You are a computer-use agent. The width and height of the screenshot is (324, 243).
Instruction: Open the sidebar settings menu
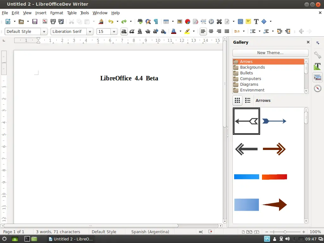[318, 43]
